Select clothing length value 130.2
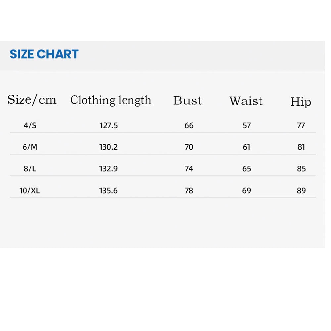 pos(108,147)
